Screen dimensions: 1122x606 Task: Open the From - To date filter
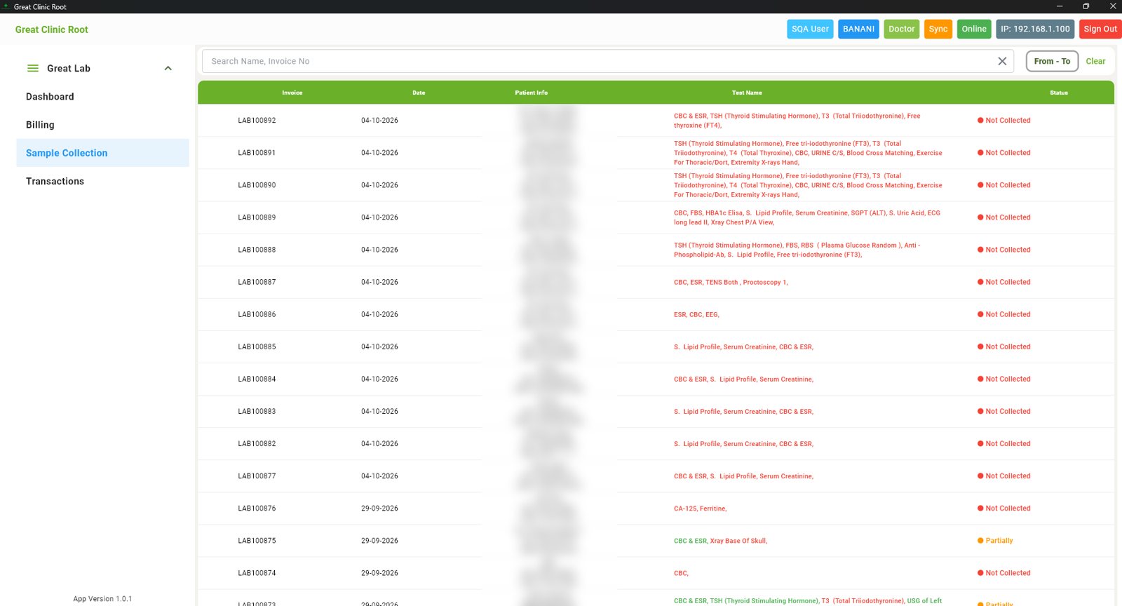(x=1052, y=61)
